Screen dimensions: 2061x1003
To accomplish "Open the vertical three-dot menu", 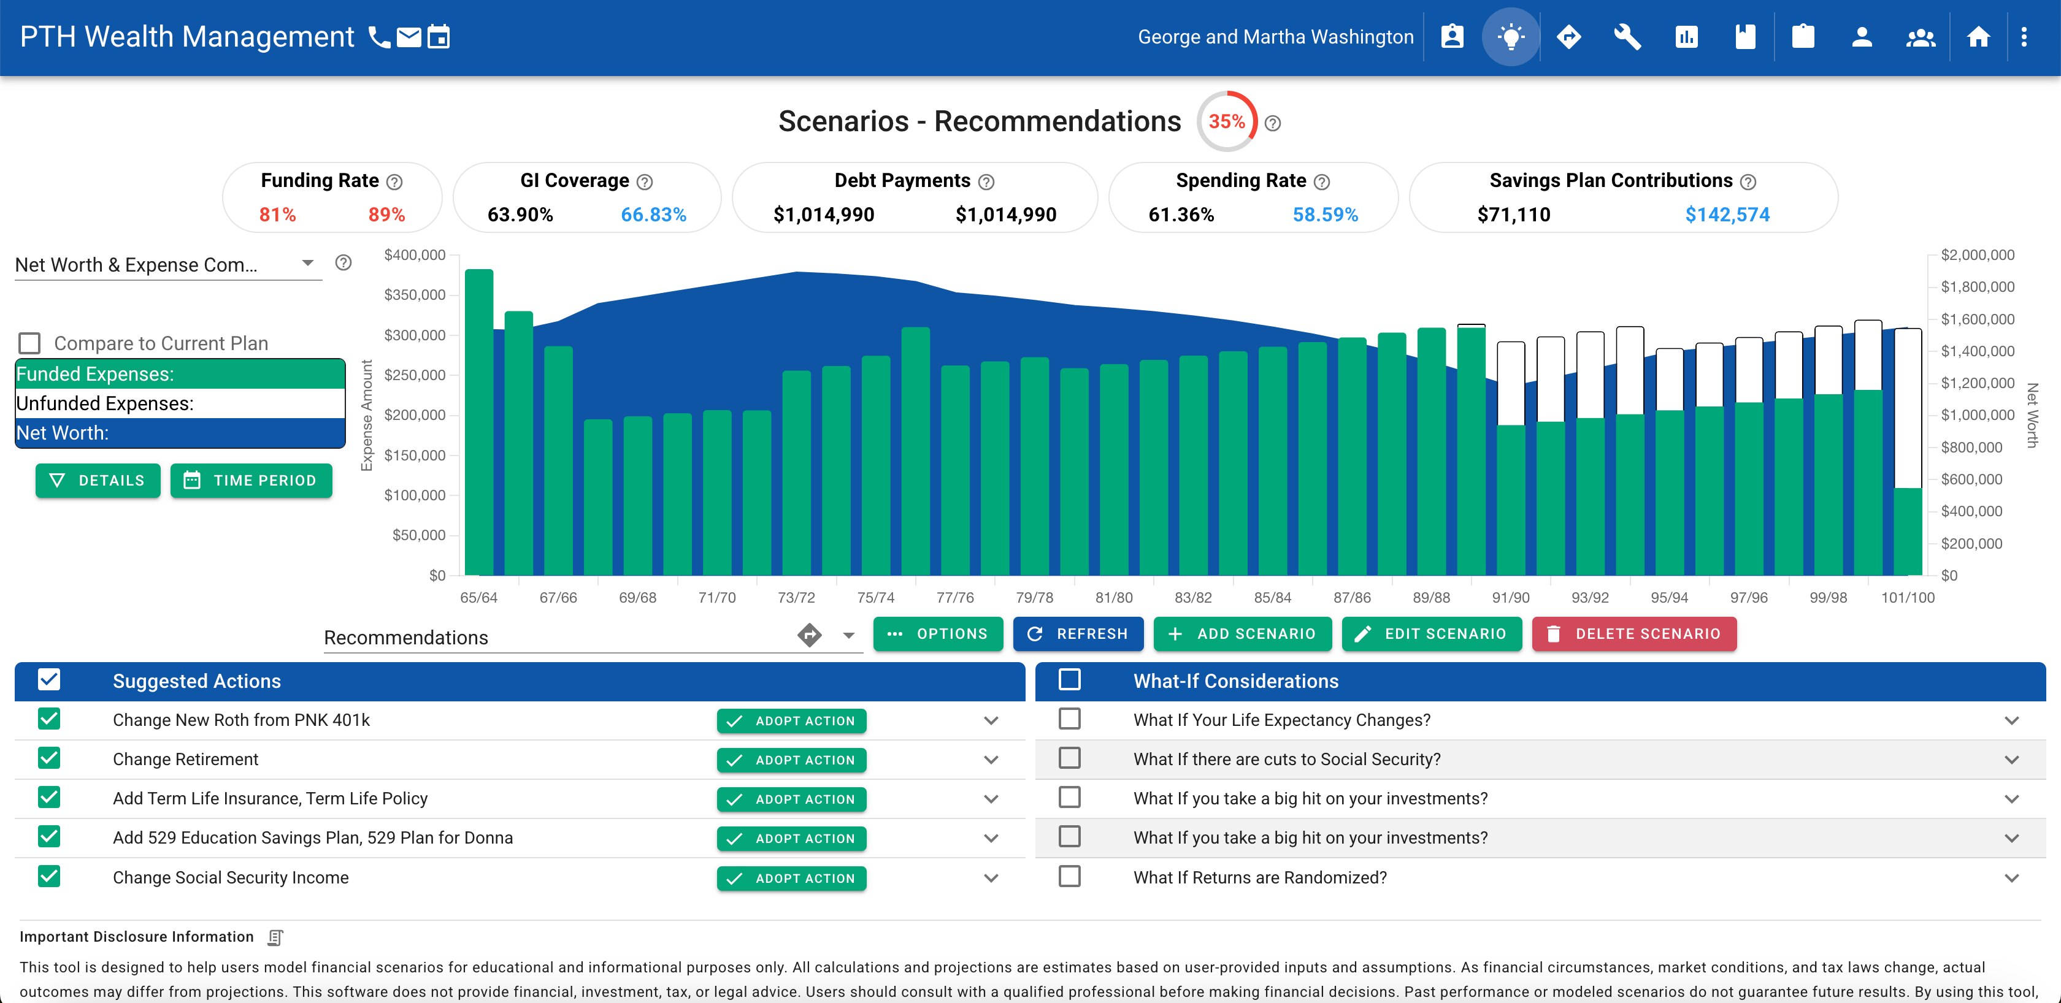I will tap(2024, 37).
